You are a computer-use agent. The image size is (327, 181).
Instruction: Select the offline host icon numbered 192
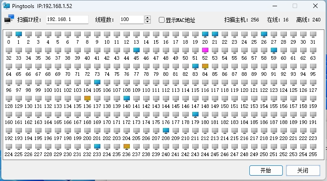tap(9, 131)
